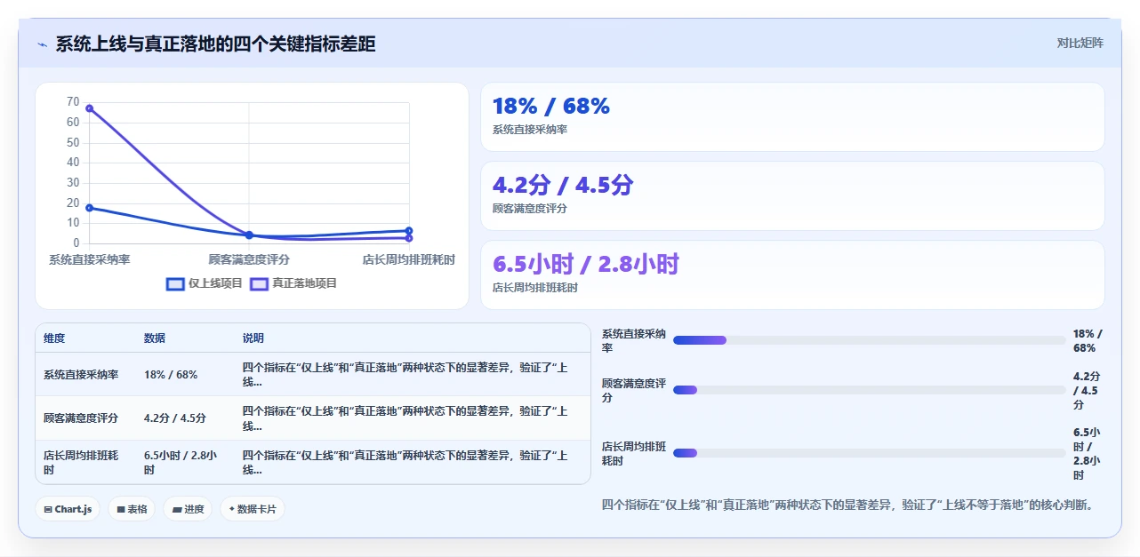Click the blue end point above 店长周均排班耗时
Viewport: 1140px width, 557px height.
pos(409,231)
